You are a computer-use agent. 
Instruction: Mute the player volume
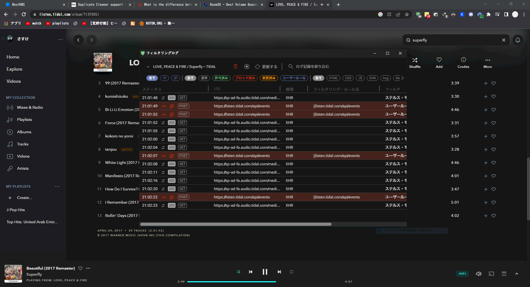click(479, 274)
